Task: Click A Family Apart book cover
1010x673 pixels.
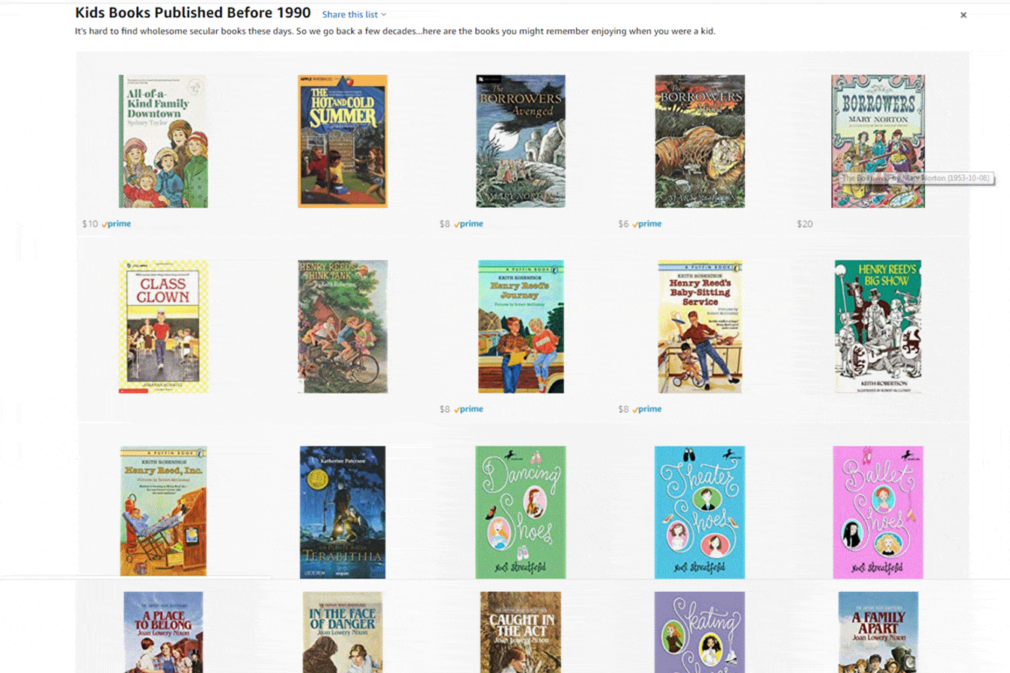Action: coord(878,633)
